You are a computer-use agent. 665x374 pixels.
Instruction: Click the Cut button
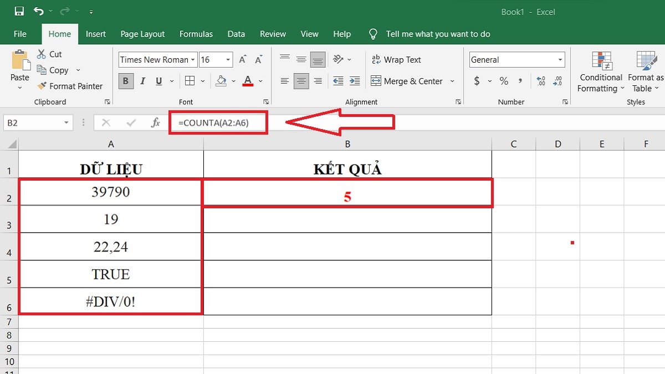click(x=49, y=54)
